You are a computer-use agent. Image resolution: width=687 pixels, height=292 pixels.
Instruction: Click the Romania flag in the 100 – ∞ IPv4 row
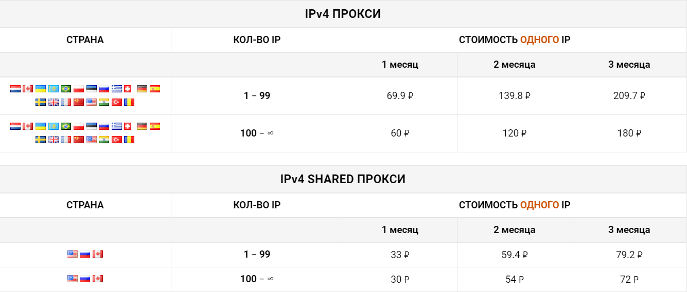[129, 140]
